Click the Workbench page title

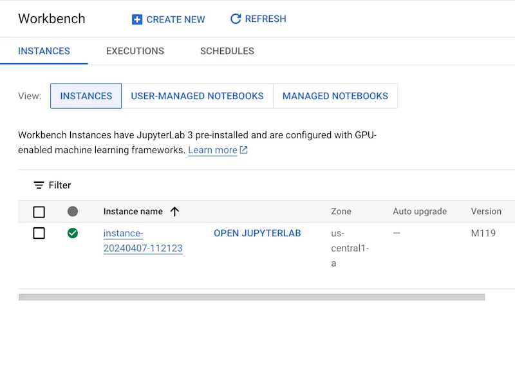[51, 19]
